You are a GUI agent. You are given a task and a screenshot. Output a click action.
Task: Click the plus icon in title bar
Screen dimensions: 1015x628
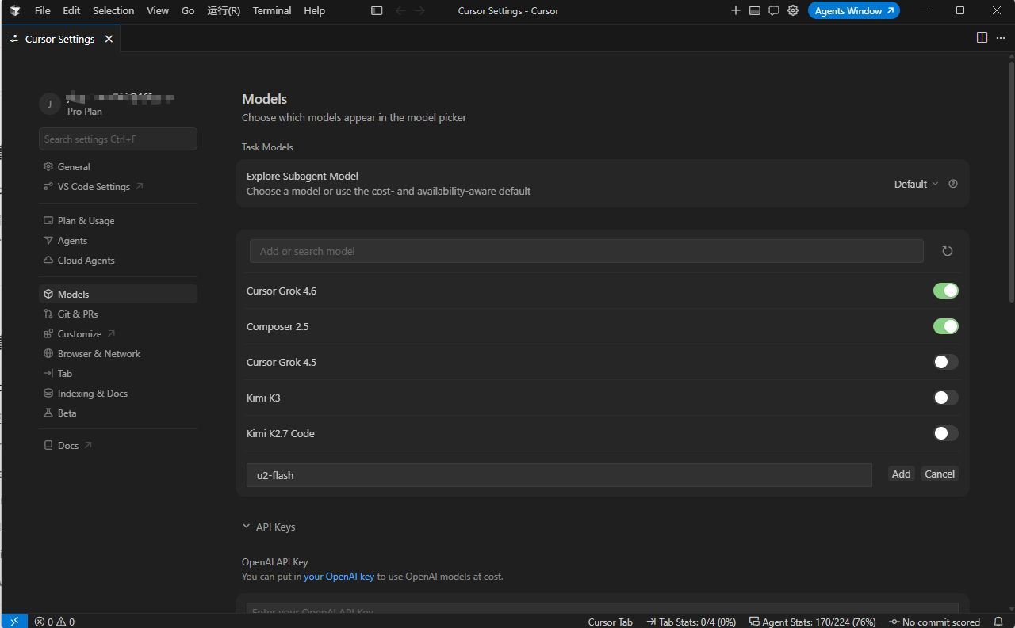click(736, 11)
